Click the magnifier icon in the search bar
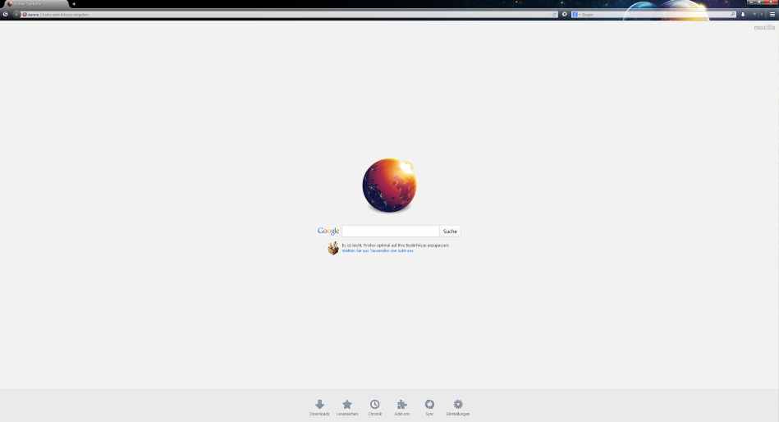 (x=732, y=15)
